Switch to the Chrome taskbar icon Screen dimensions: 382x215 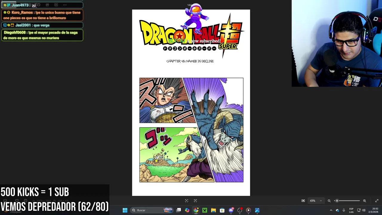(x=196, y=210)
